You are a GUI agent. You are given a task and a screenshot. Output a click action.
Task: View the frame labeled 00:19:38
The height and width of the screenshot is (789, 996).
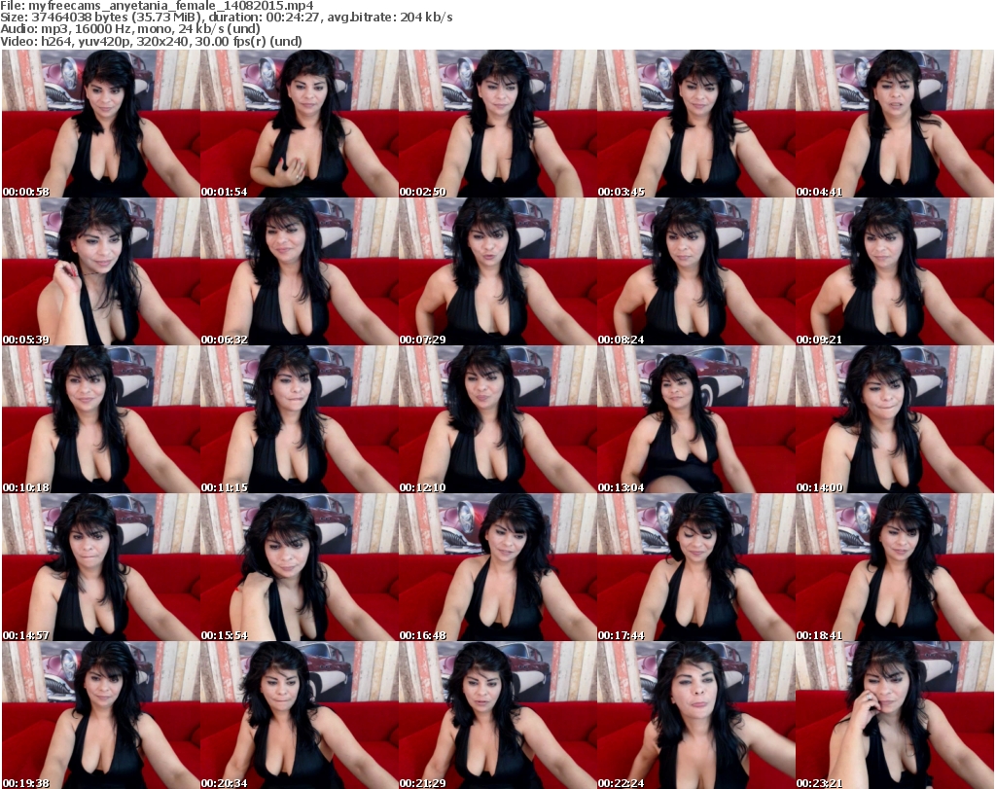101,715
